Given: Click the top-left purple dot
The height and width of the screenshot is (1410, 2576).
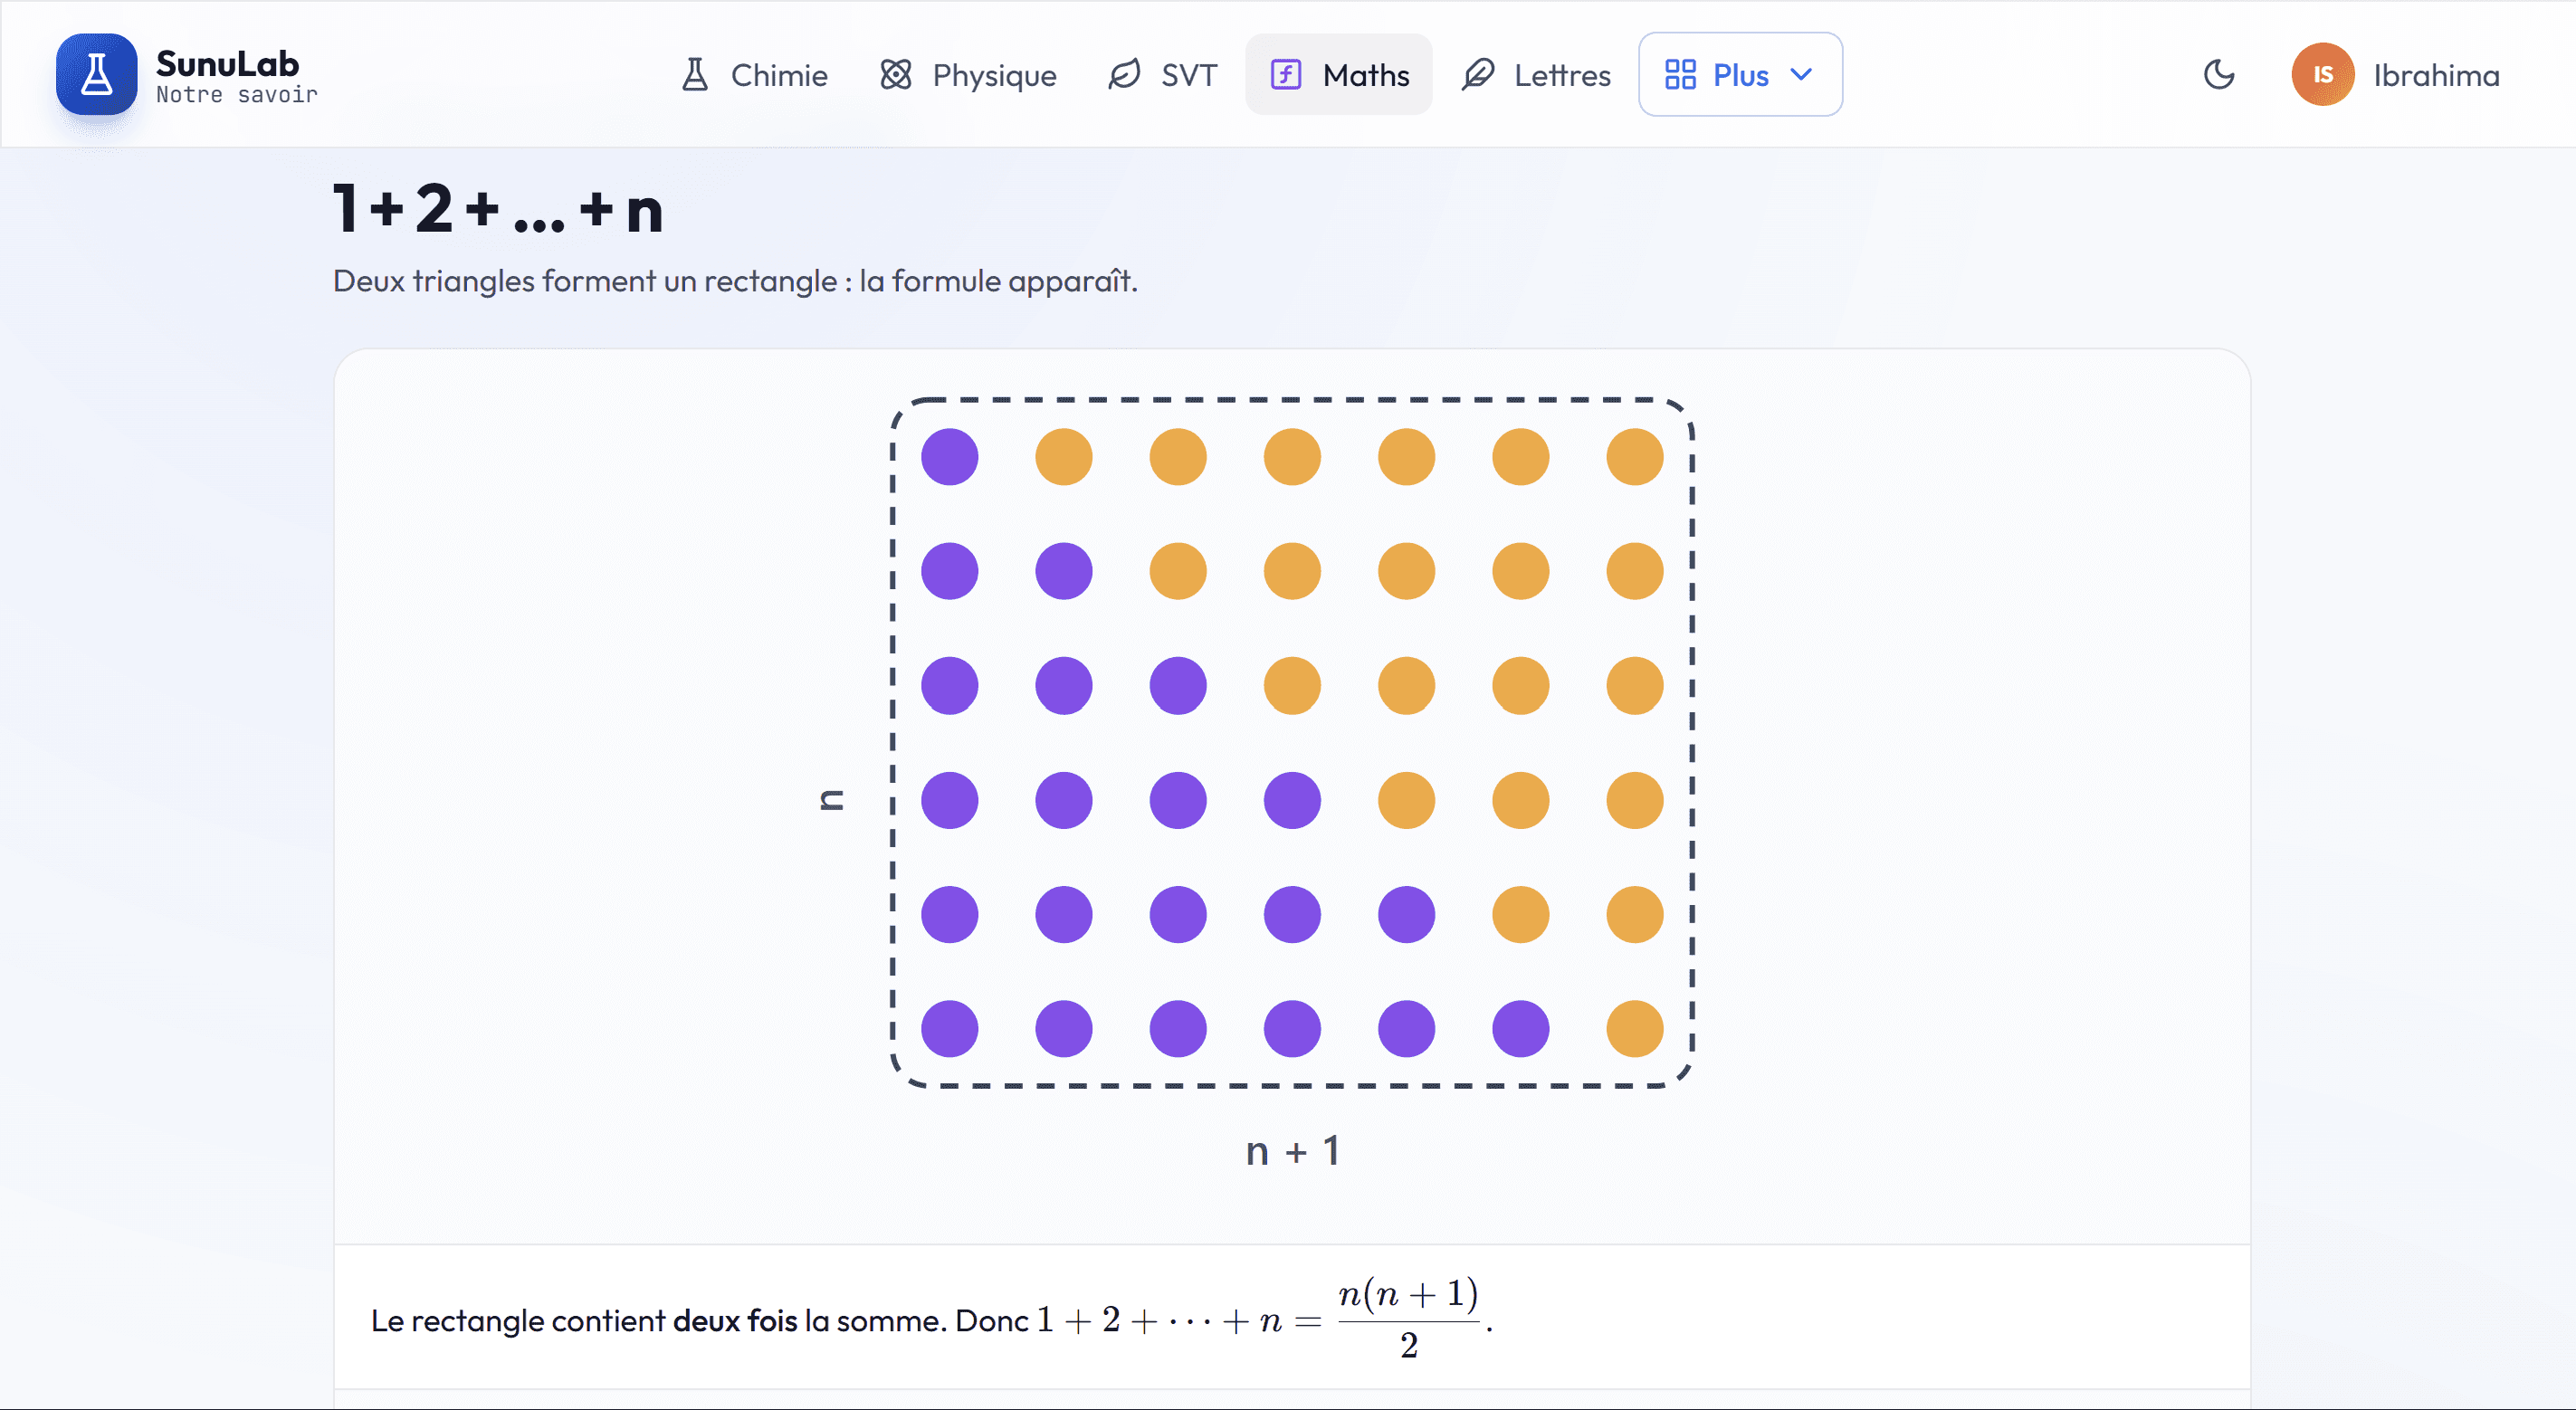Looking at the screenshot, I should (x=950, y=457).
